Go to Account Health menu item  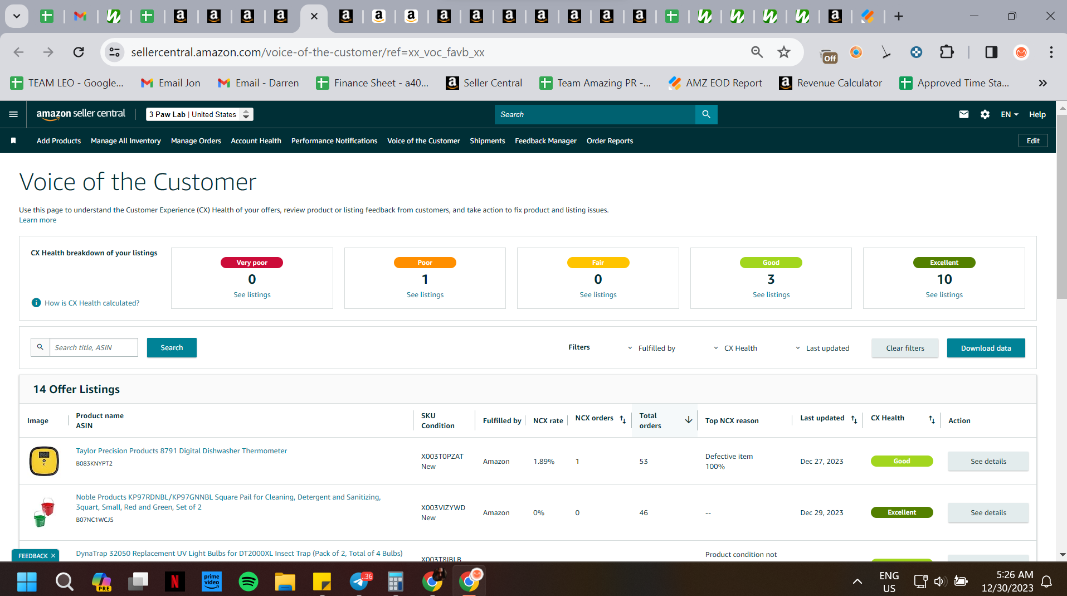tap(256, 140)
